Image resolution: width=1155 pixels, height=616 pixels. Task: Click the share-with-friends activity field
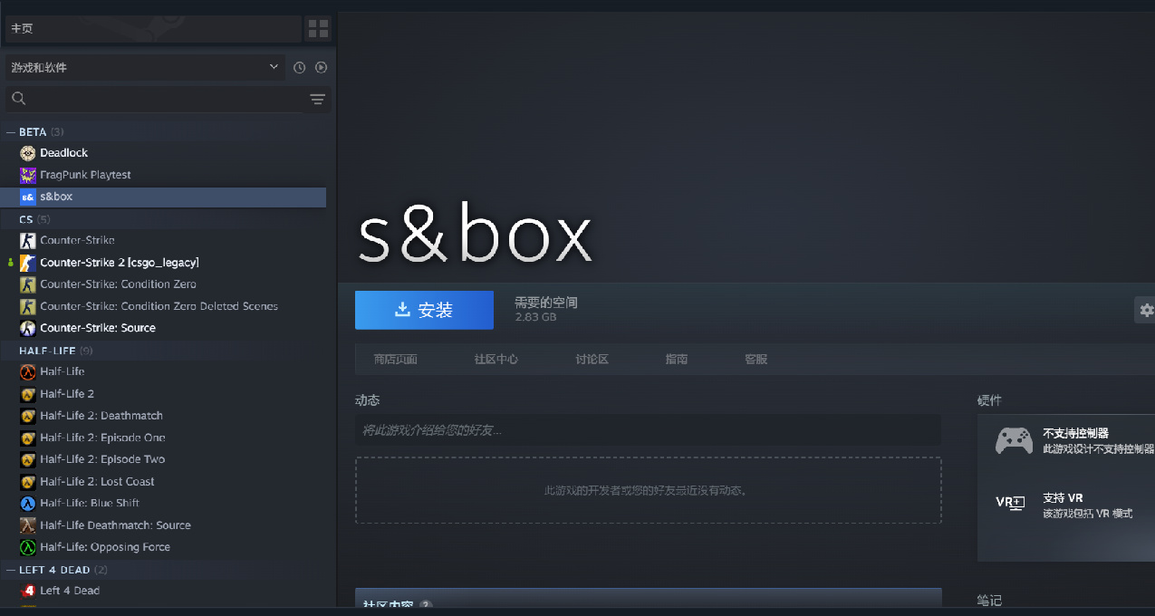click(648, 430)
